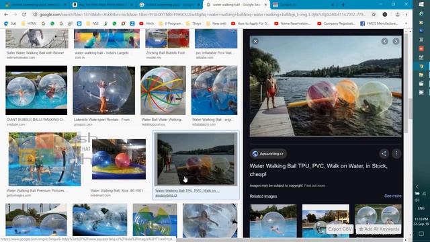Open the E-Program bookmarks folder
This screenshot has height=242, width=430.
pos(170,24)
